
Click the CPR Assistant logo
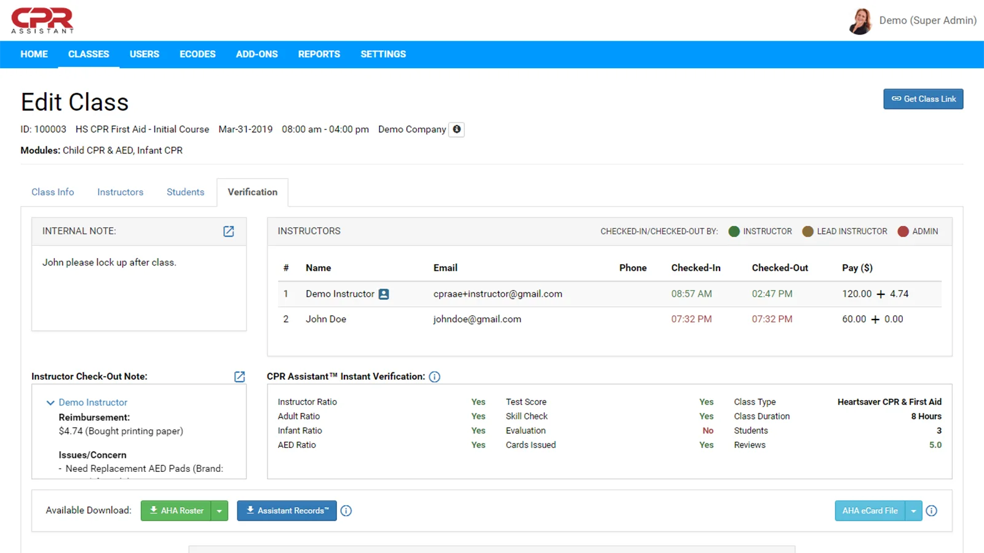[x=42, y=20]
